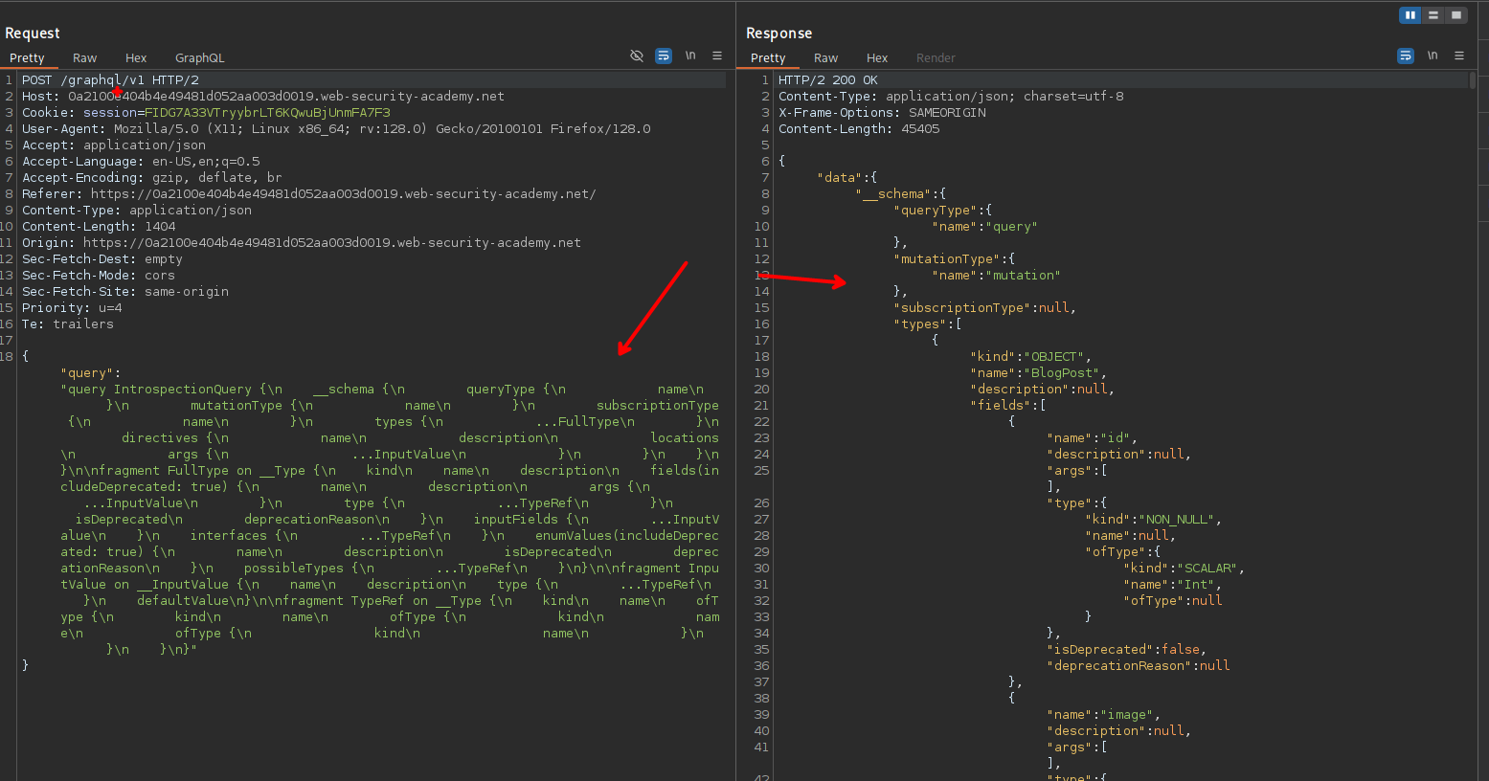The width and height of the screenshot is (1489, 781).
Task: Toggle hidden-items eye icon in Request panel
Action: pyautogui.click(x=637, y=56)
